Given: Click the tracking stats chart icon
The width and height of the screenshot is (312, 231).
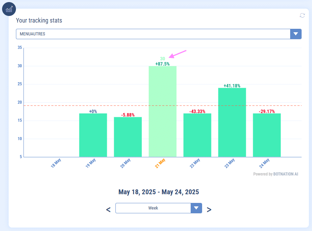Looking at the screenshot, I should click(9, 9).
